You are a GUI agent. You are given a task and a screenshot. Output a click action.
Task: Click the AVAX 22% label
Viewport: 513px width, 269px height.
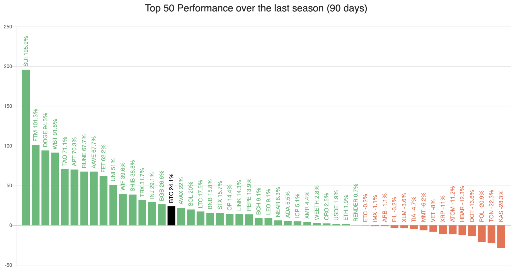181,191
